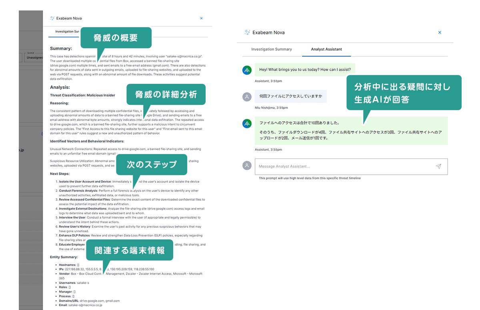Click the Exabeam Nova sparkle icon in the left panel
The width and height of the screenshot is (480, 310).
point(52,18)
